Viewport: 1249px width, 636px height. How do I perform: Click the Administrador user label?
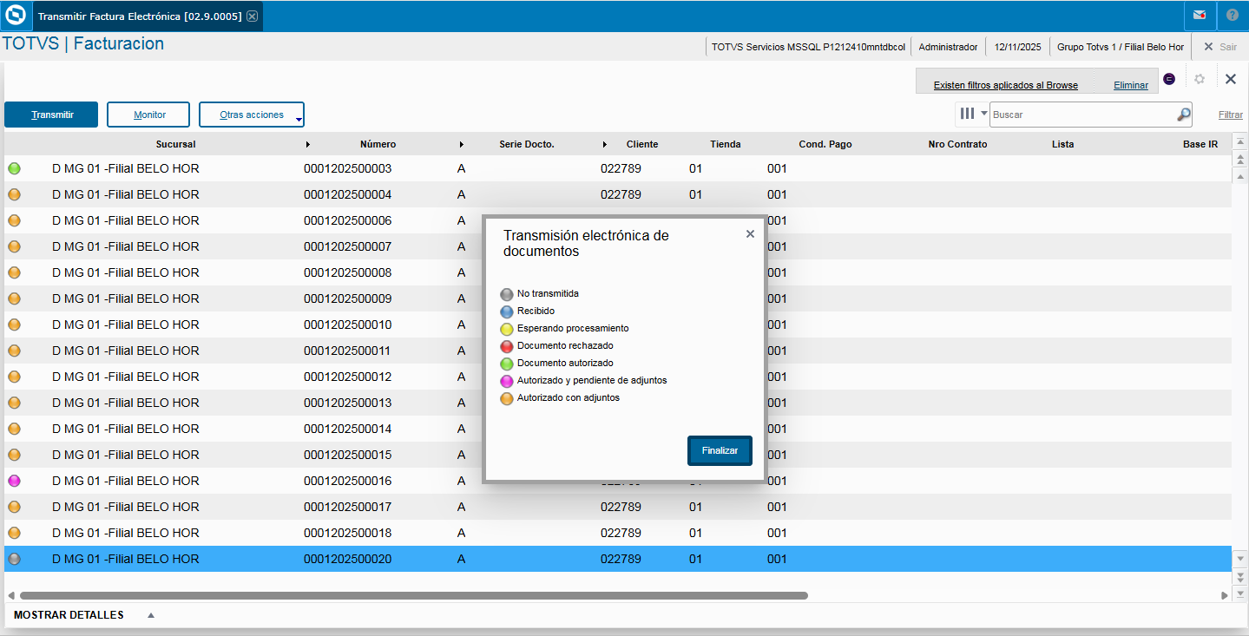pos(948,47)
